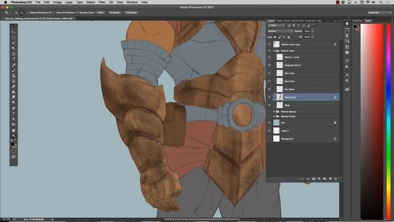Hide the Burgundy Armor layer
Screen dimensions: 394x222
(269, 65)
